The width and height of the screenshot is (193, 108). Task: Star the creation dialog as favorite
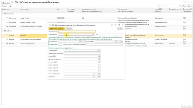50,25
